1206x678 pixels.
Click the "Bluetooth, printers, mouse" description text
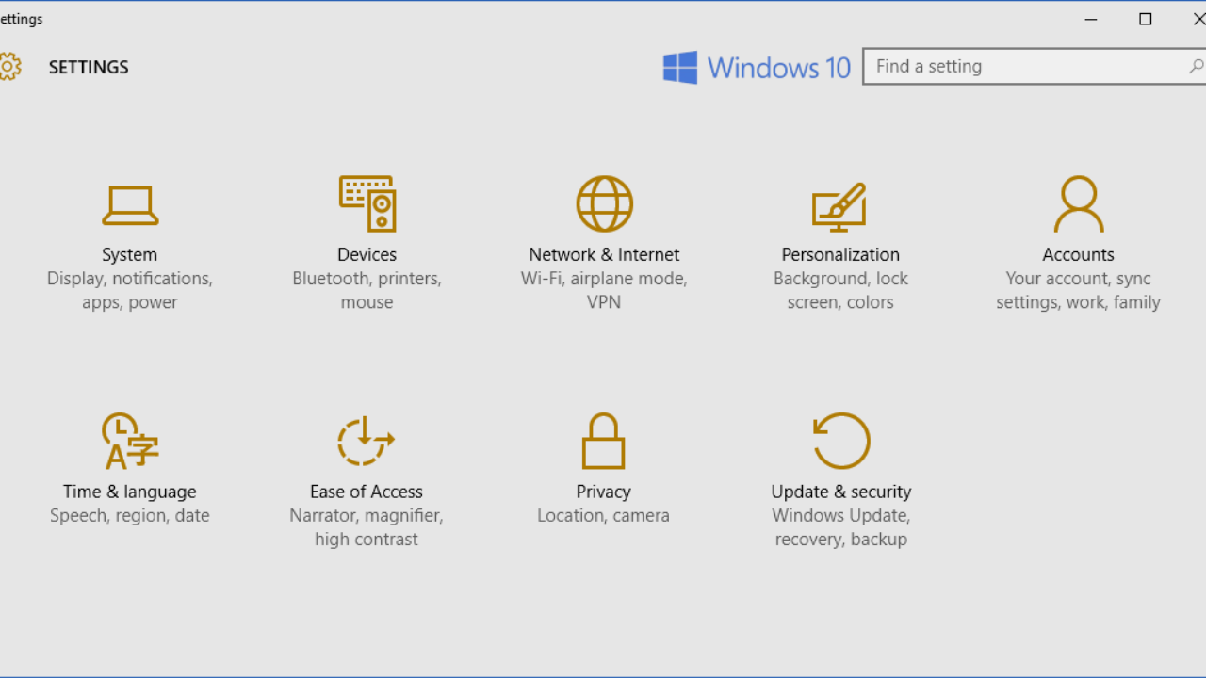[x=367, y=290]
